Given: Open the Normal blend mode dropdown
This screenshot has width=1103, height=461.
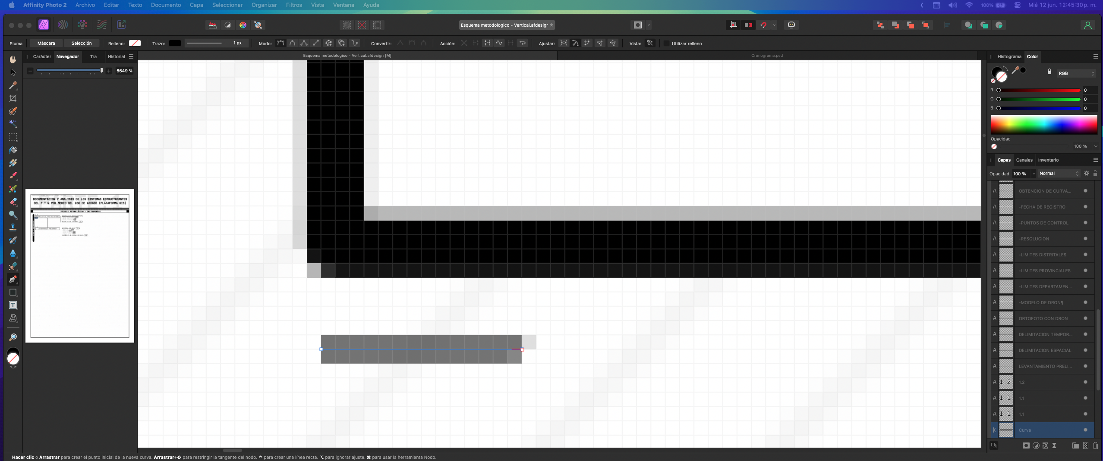Looking at the screenshot, I should point(1058,173).
